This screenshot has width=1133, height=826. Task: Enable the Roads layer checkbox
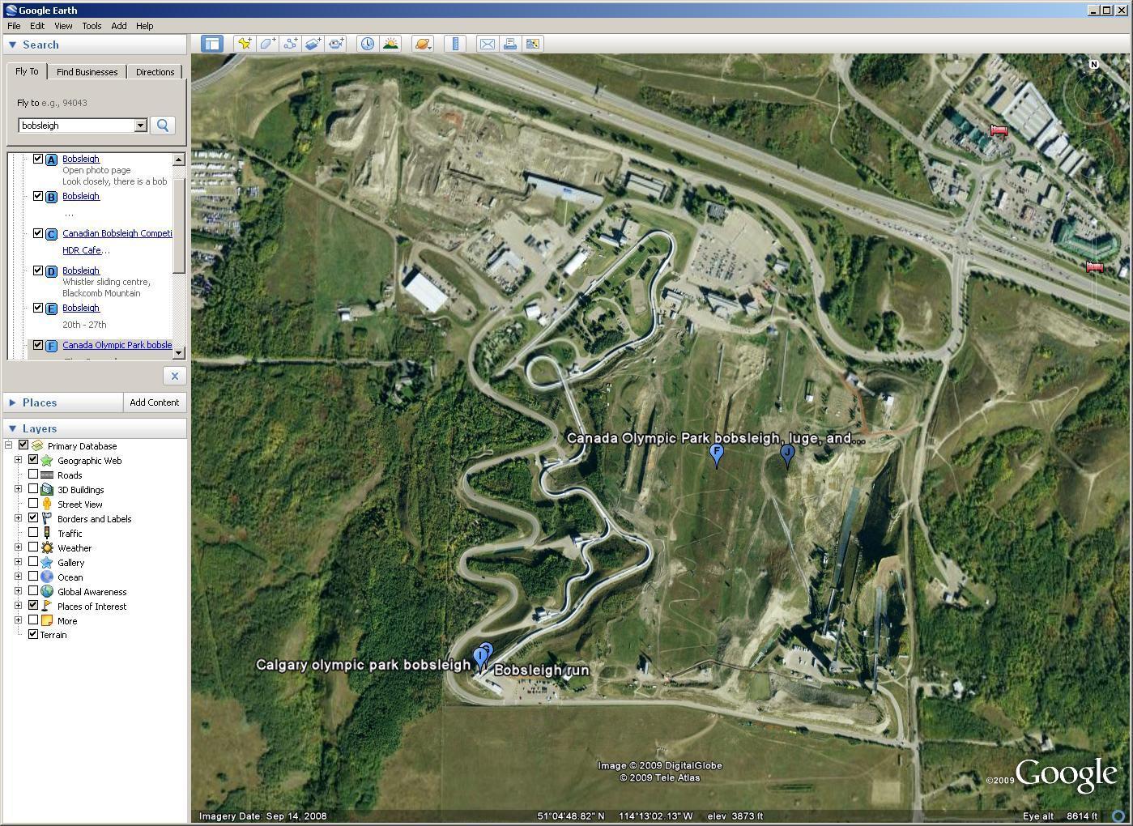(x=33, y=475)
